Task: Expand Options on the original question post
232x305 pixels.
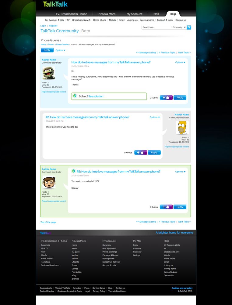Action: 180,63
